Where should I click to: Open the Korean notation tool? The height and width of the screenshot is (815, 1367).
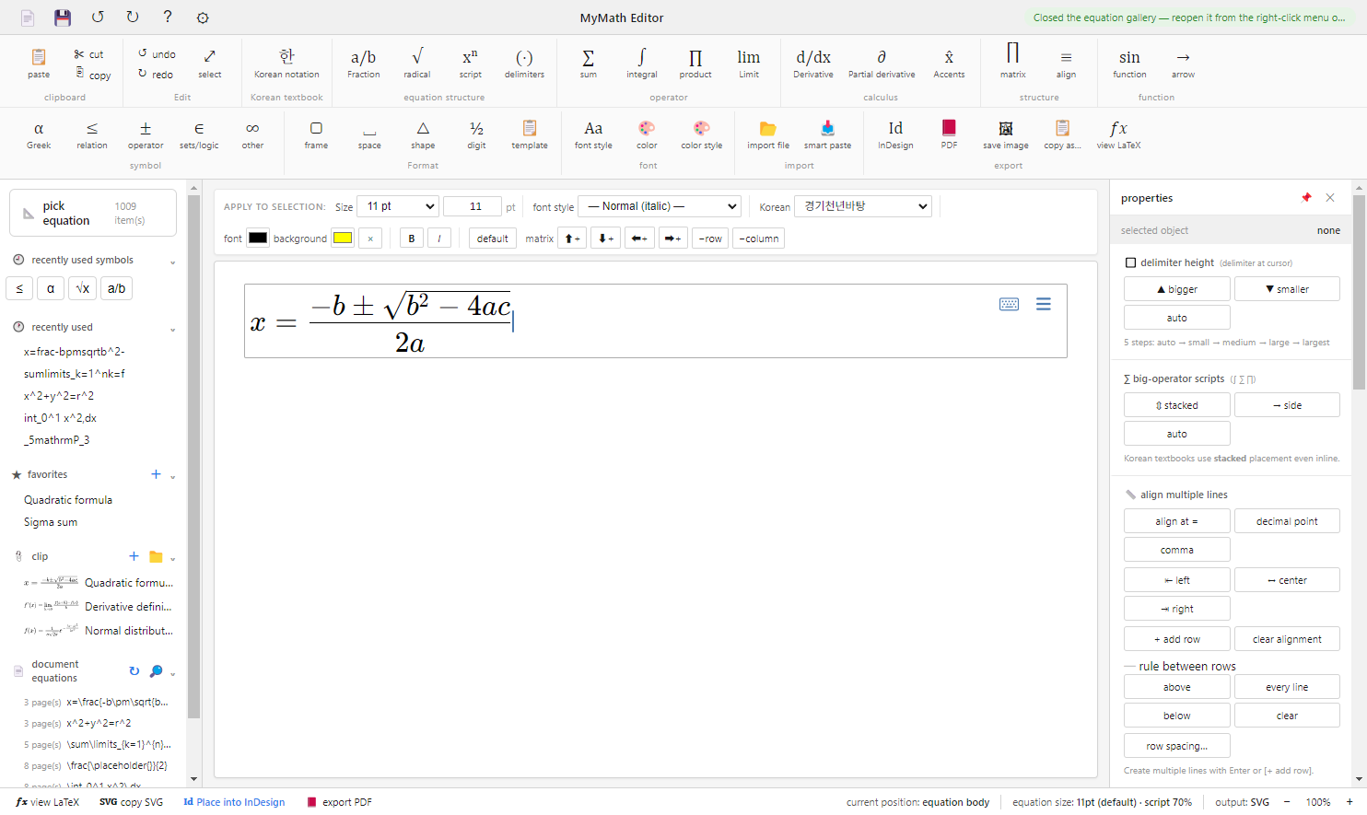click(x=287, y=63)
